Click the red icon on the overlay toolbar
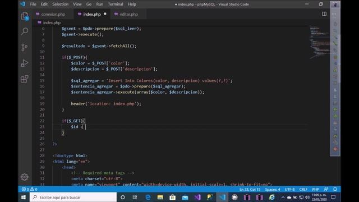 335,149
